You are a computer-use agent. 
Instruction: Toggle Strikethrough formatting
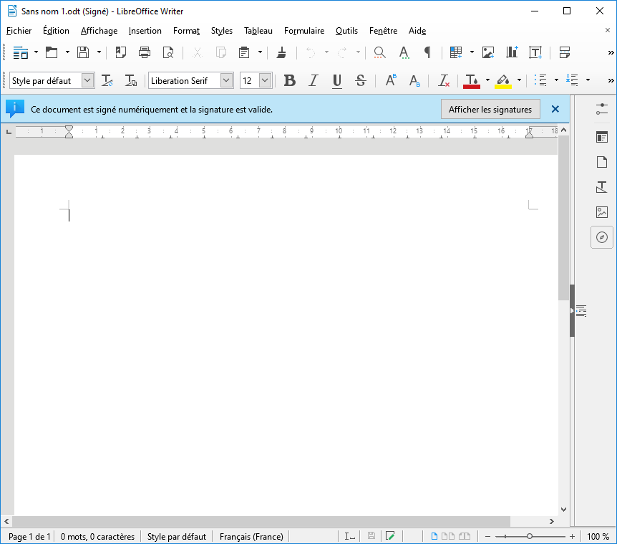pyautogui.click(x=361, y=80)
